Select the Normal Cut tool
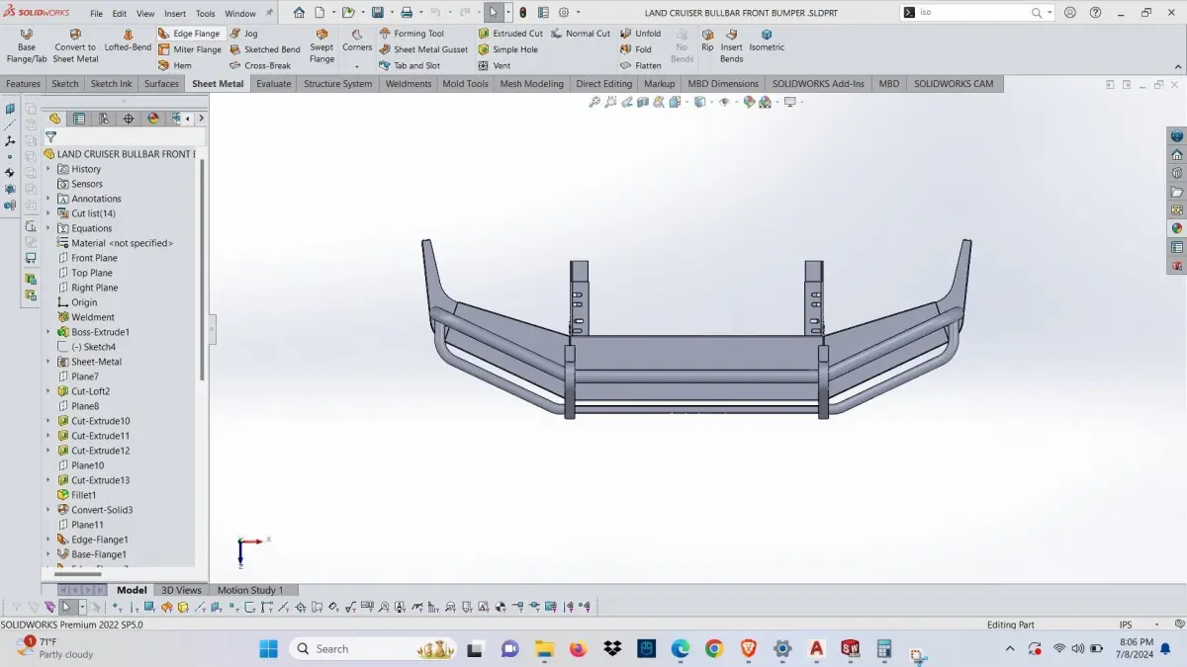The image size is (1187, 667). pos(581,34)
